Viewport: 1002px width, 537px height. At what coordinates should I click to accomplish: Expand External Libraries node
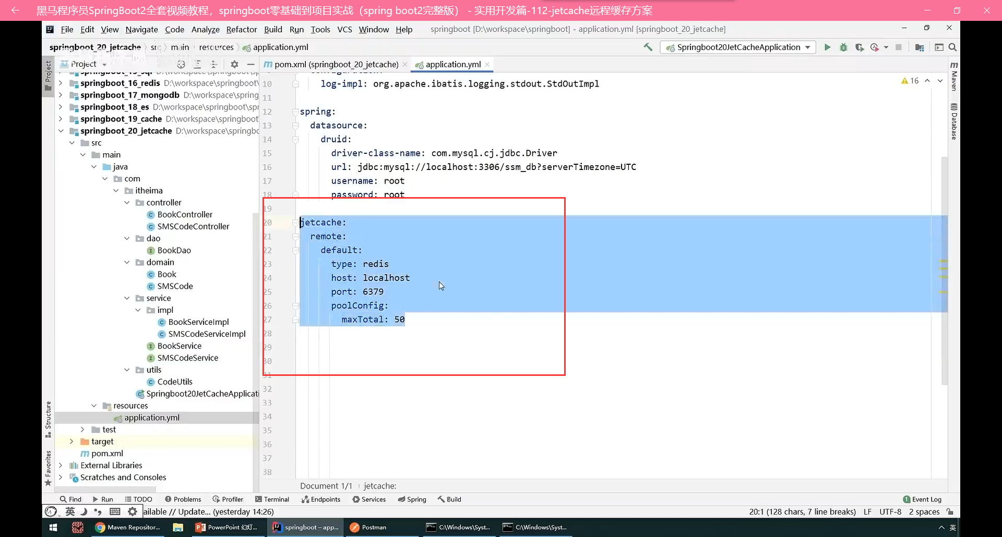click(x=61, y=466)
